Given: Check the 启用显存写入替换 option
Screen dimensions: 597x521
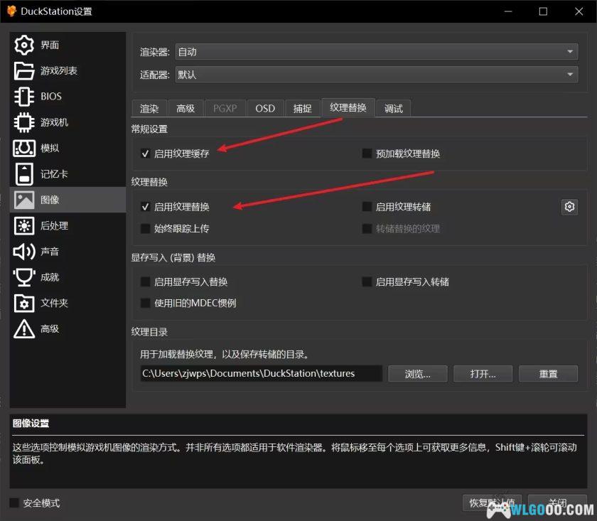Looking at the screenshot, I should 145,281.
